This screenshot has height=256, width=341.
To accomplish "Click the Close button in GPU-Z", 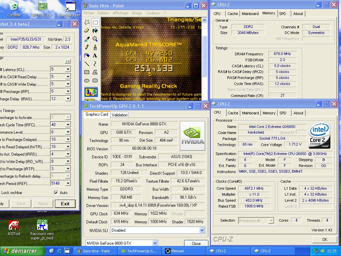I will (x=196, y=243).
